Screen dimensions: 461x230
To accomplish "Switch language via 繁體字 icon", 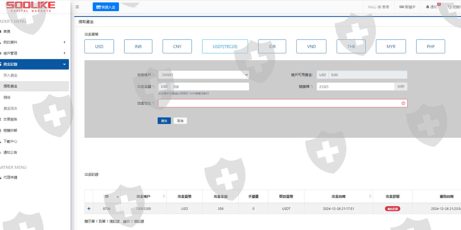I will 402,7.
